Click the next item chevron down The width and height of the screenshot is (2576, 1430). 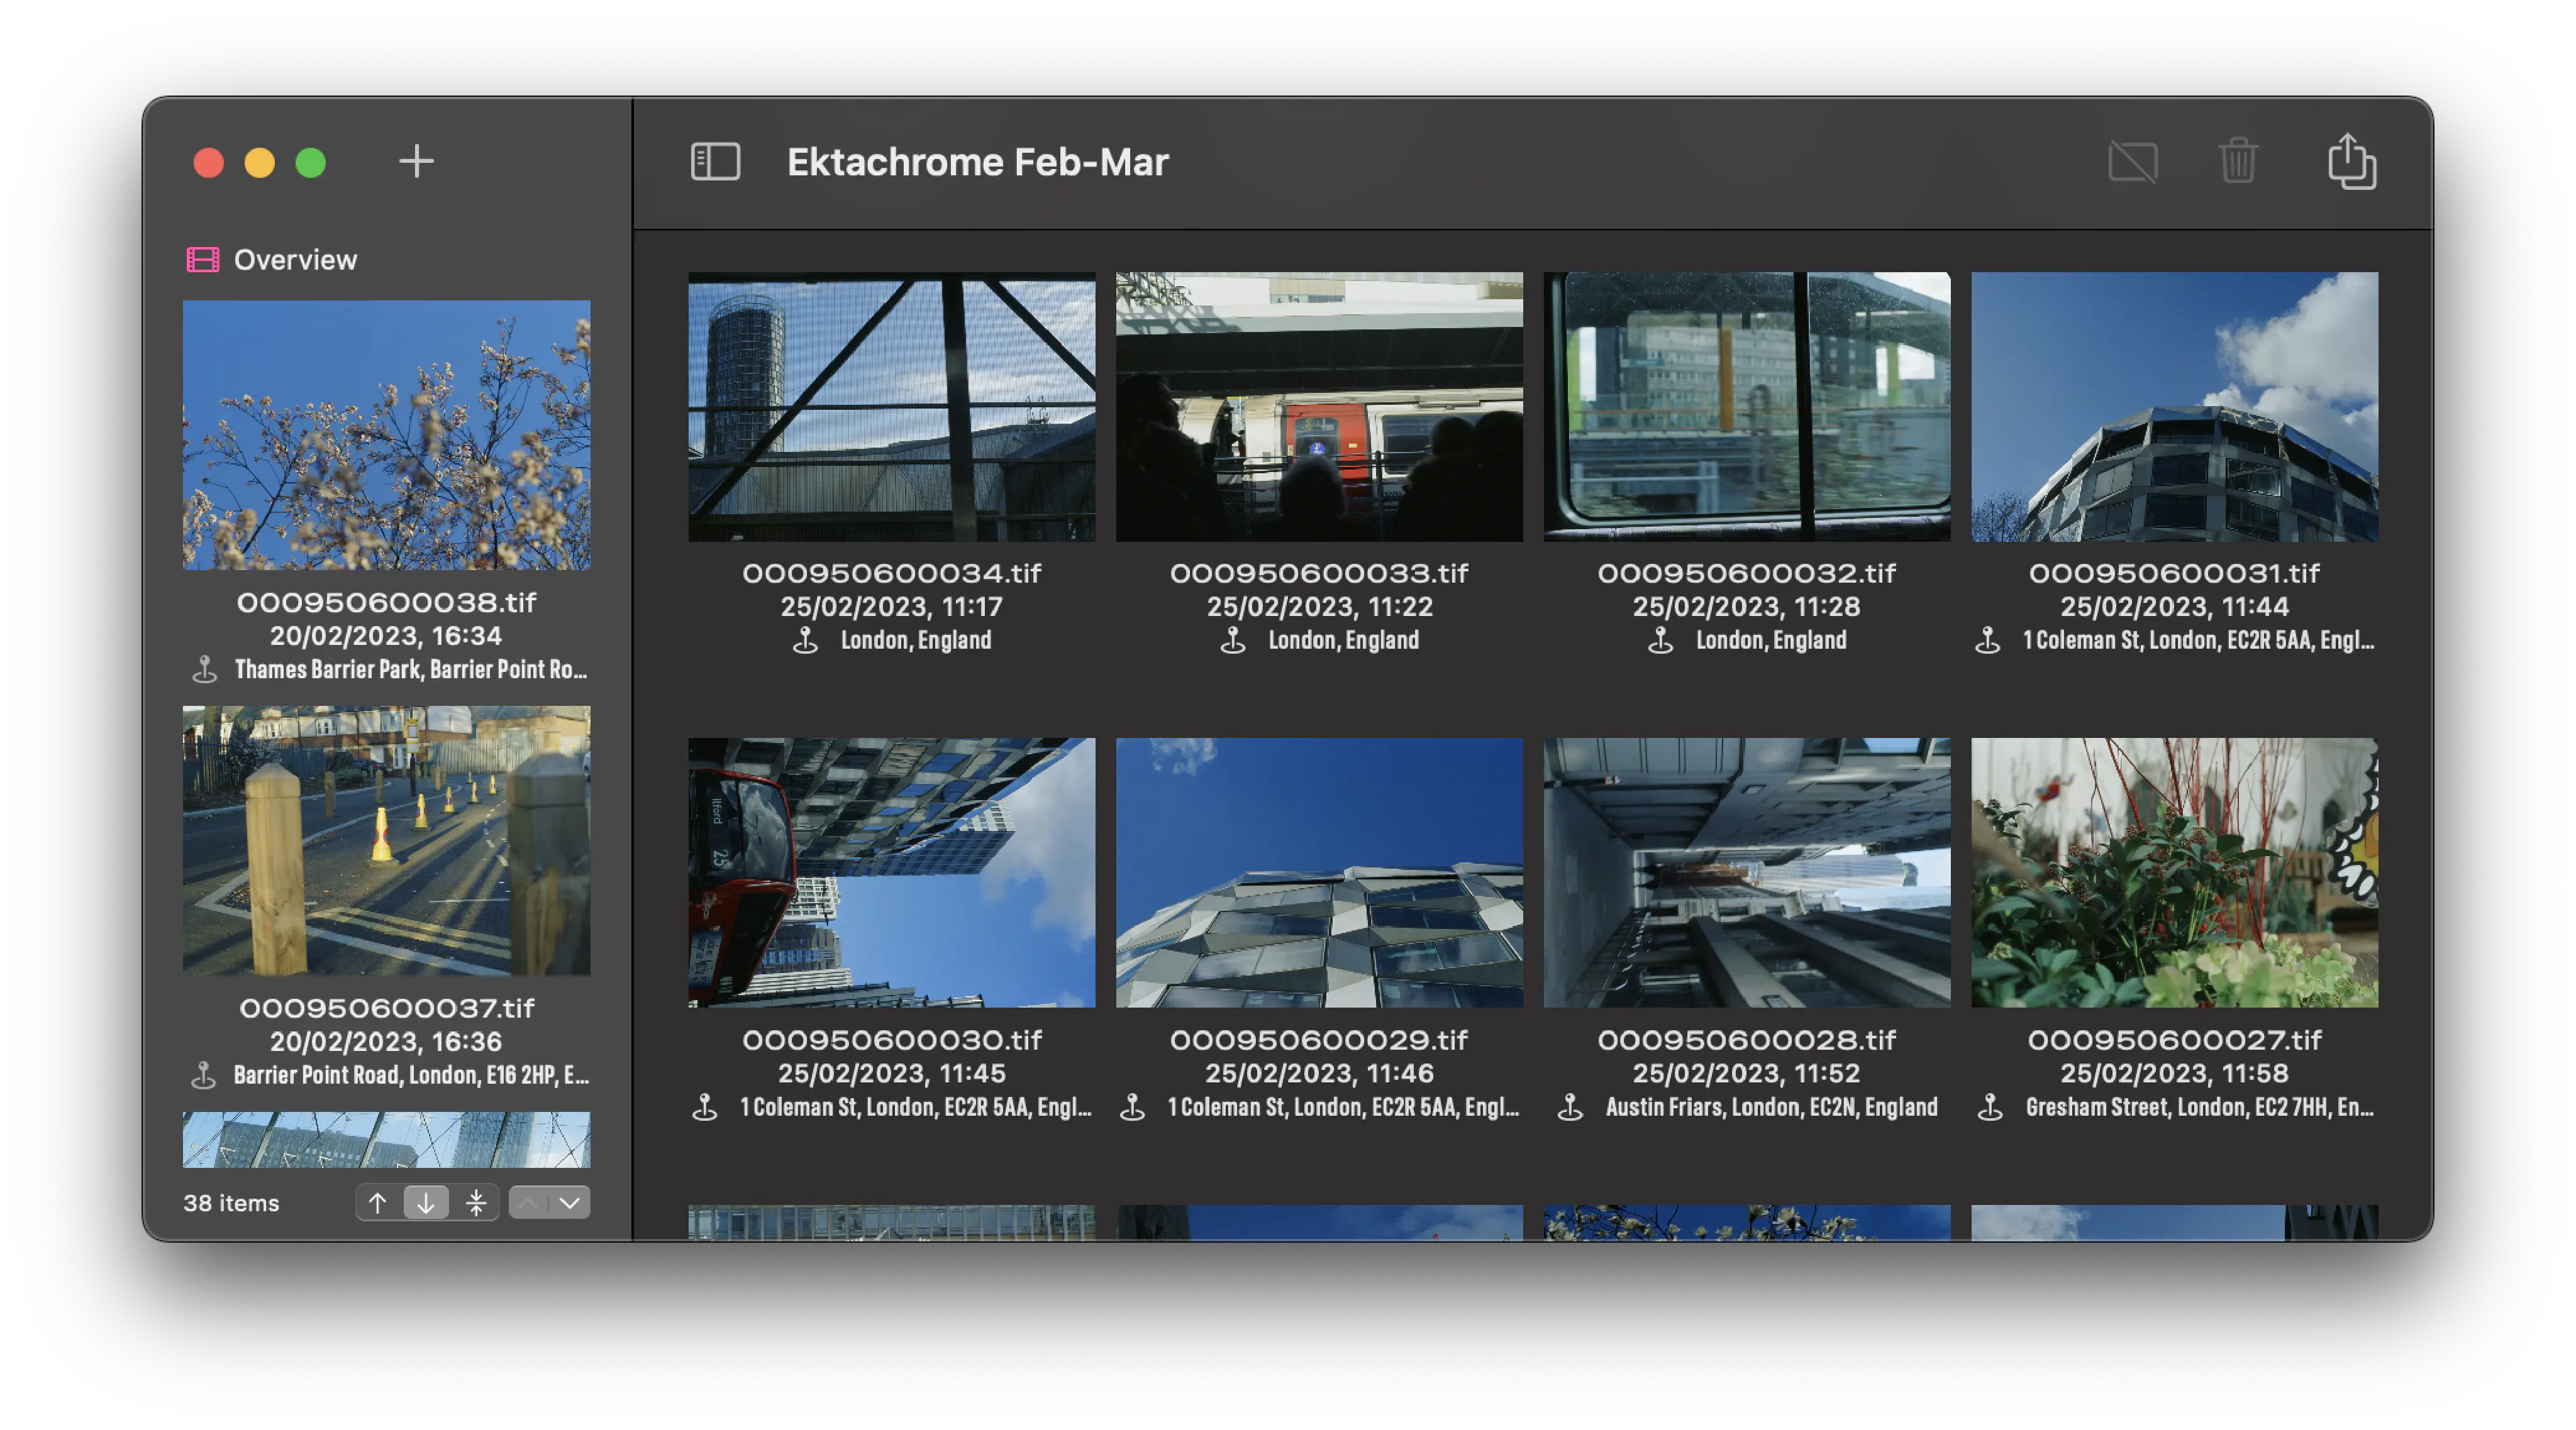tap(570, 1202)
